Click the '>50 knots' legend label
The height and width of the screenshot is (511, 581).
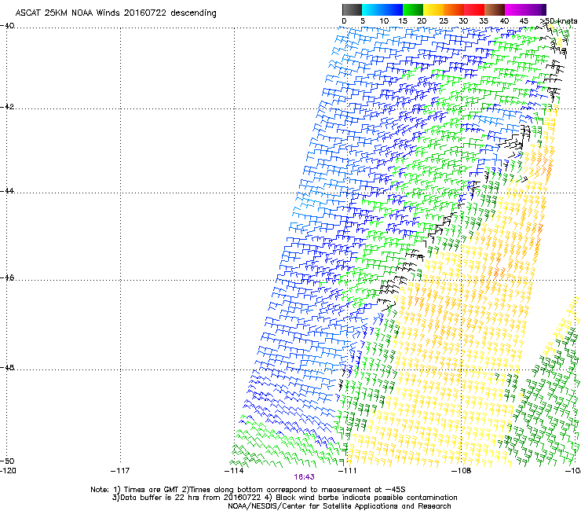558,21
